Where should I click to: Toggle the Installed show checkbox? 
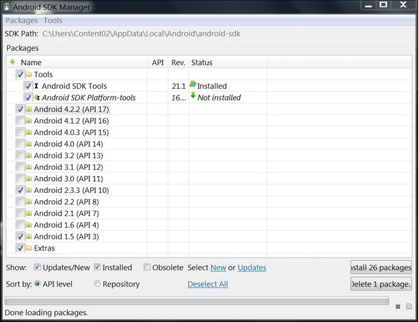tap(97, 267)
